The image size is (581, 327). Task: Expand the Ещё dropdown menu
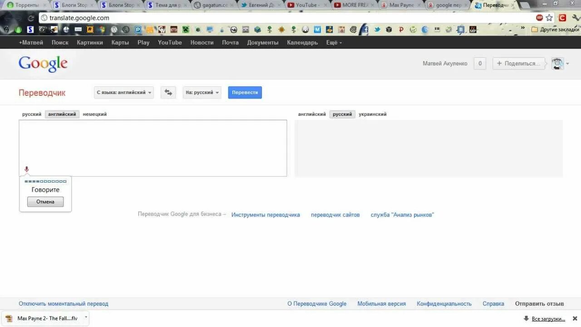tap(334, 42)
